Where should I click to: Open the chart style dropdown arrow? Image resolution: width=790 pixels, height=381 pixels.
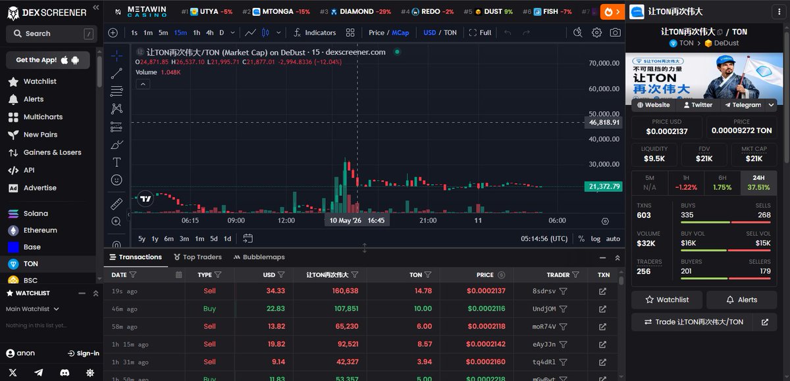(x=278, y=32)
